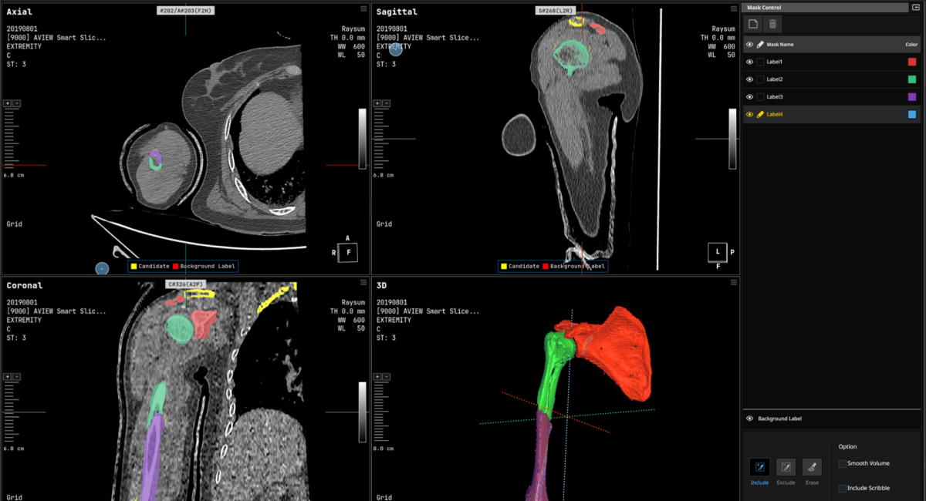Zoom in with Coronal view plus button
This screenshot has width=926, height=501.
8,377
